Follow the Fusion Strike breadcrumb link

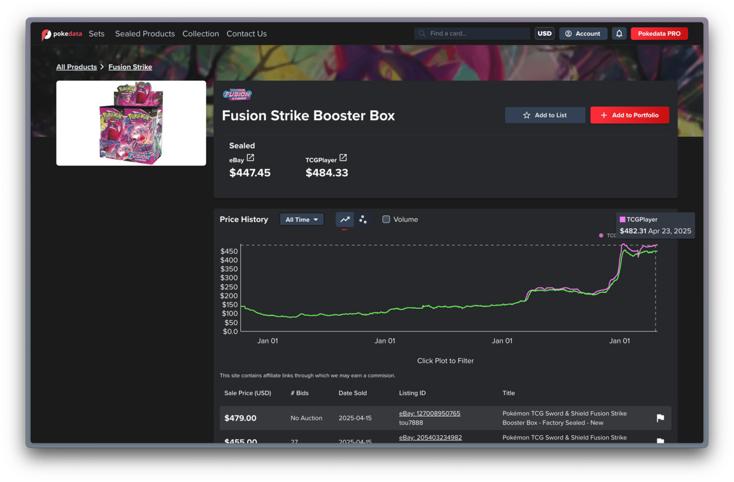pos(130,67)
